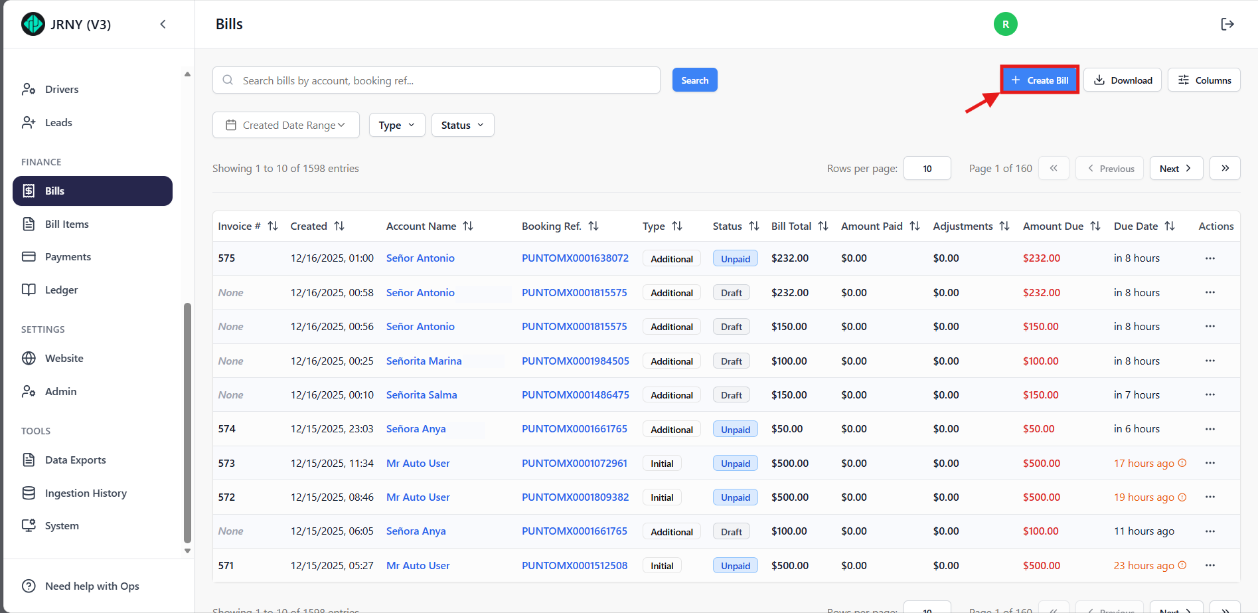Screen dimensions: 1258x613
Task: Open Payments in the sidebar
Action: tap(68, 257)
